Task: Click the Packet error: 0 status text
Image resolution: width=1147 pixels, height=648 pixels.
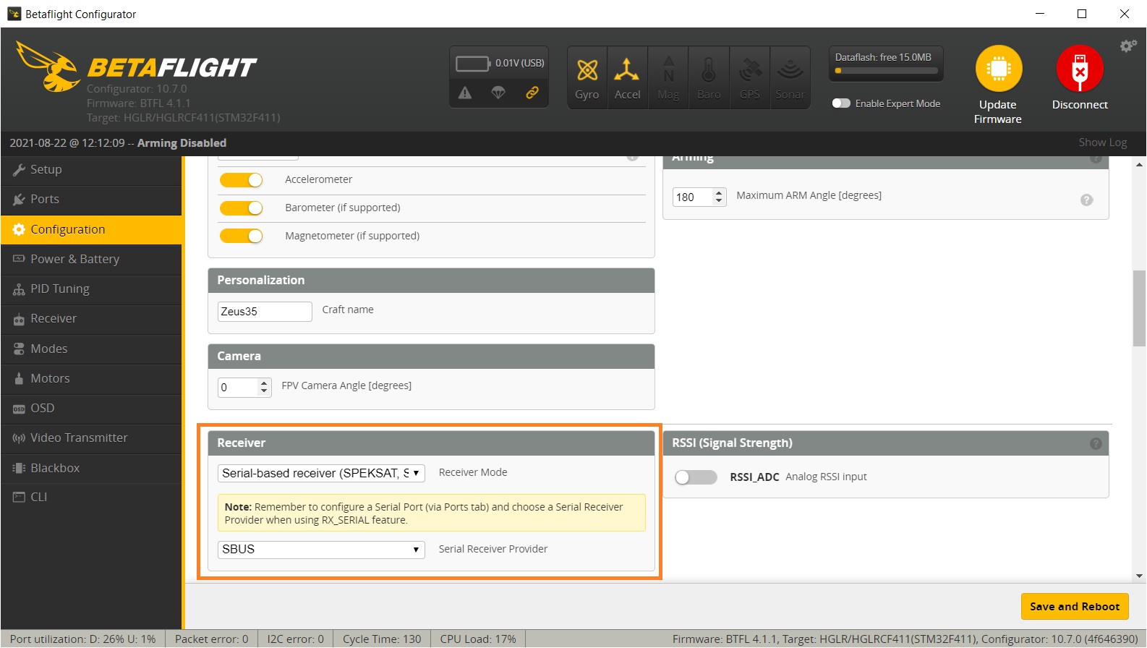Action: 212,639
